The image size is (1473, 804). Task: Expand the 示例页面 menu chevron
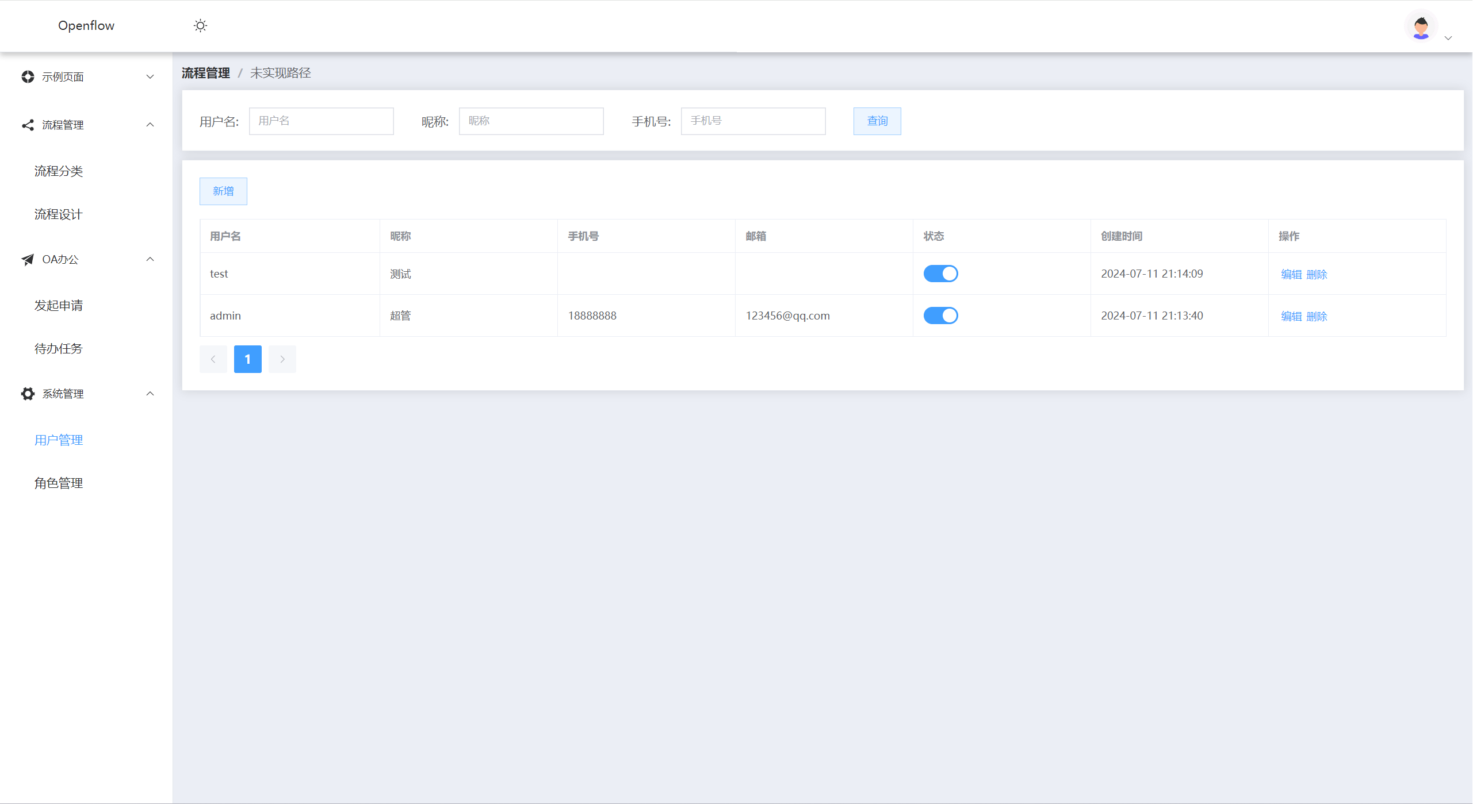pyautogui.click(x=150, y=77)
